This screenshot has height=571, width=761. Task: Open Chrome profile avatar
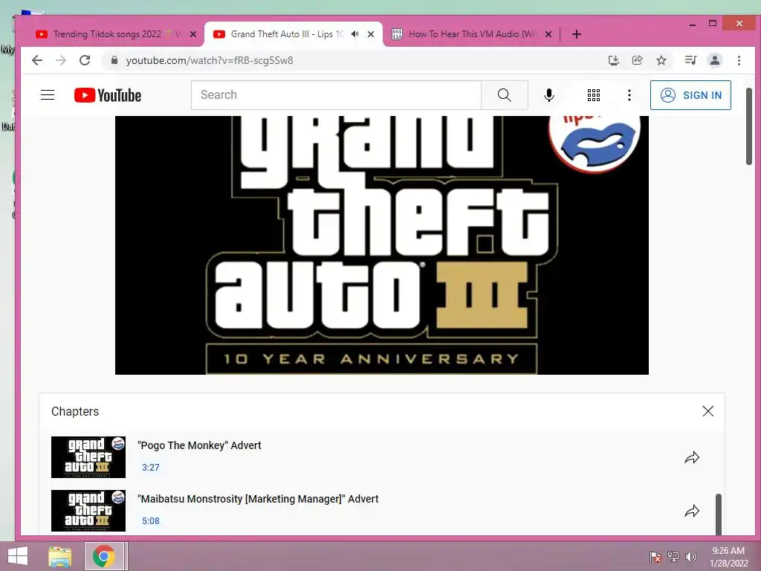[714, 60]
